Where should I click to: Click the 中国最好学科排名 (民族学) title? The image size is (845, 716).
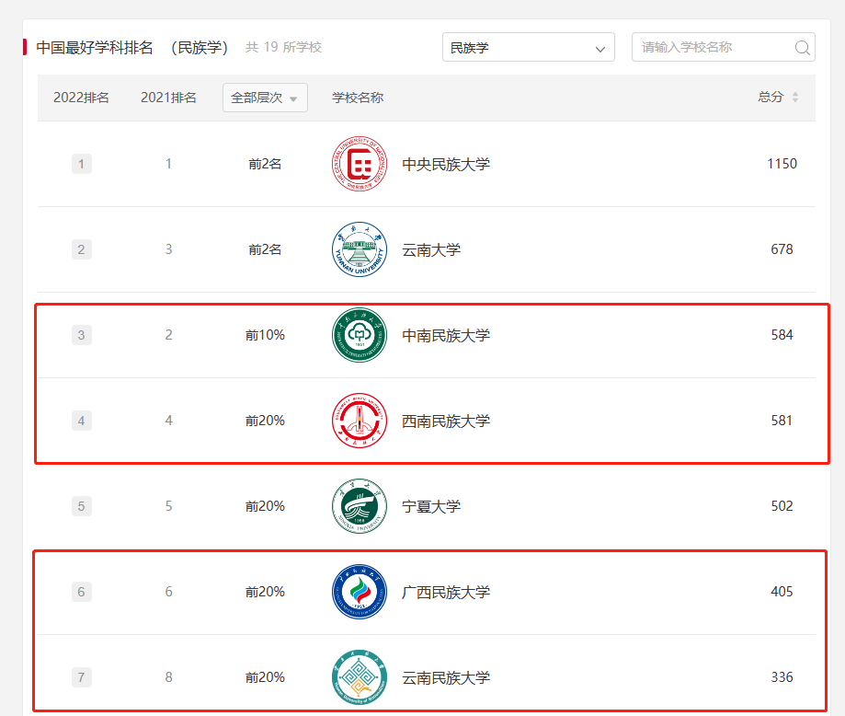(x=132, y=48)
